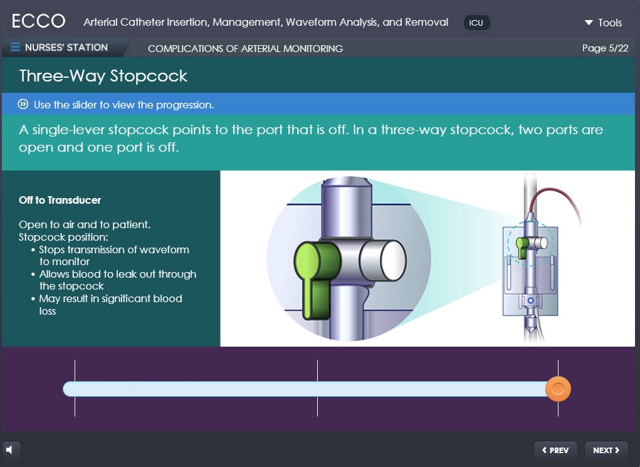Jump to the middle slider tick mark
This screenshot has height=467, width=640.
(317, 389)
